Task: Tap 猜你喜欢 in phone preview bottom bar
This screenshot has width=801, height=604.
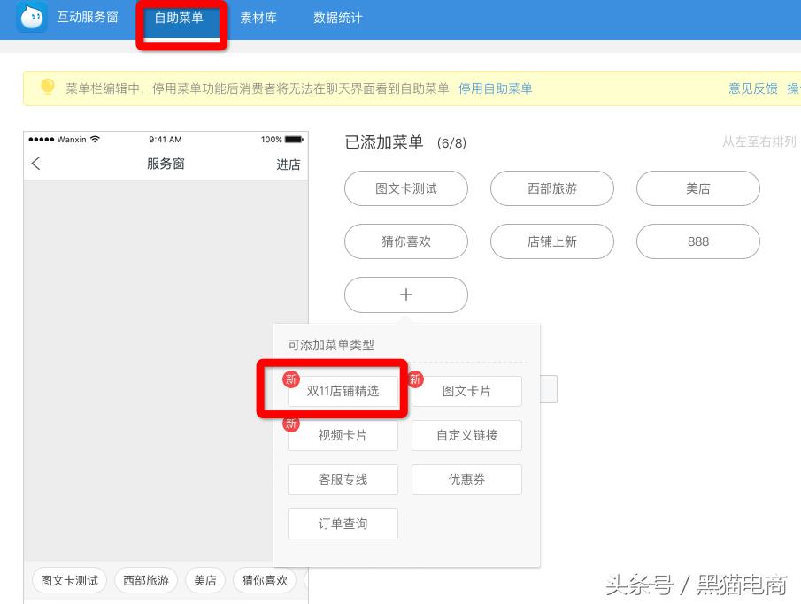Action: click(265, 580)
